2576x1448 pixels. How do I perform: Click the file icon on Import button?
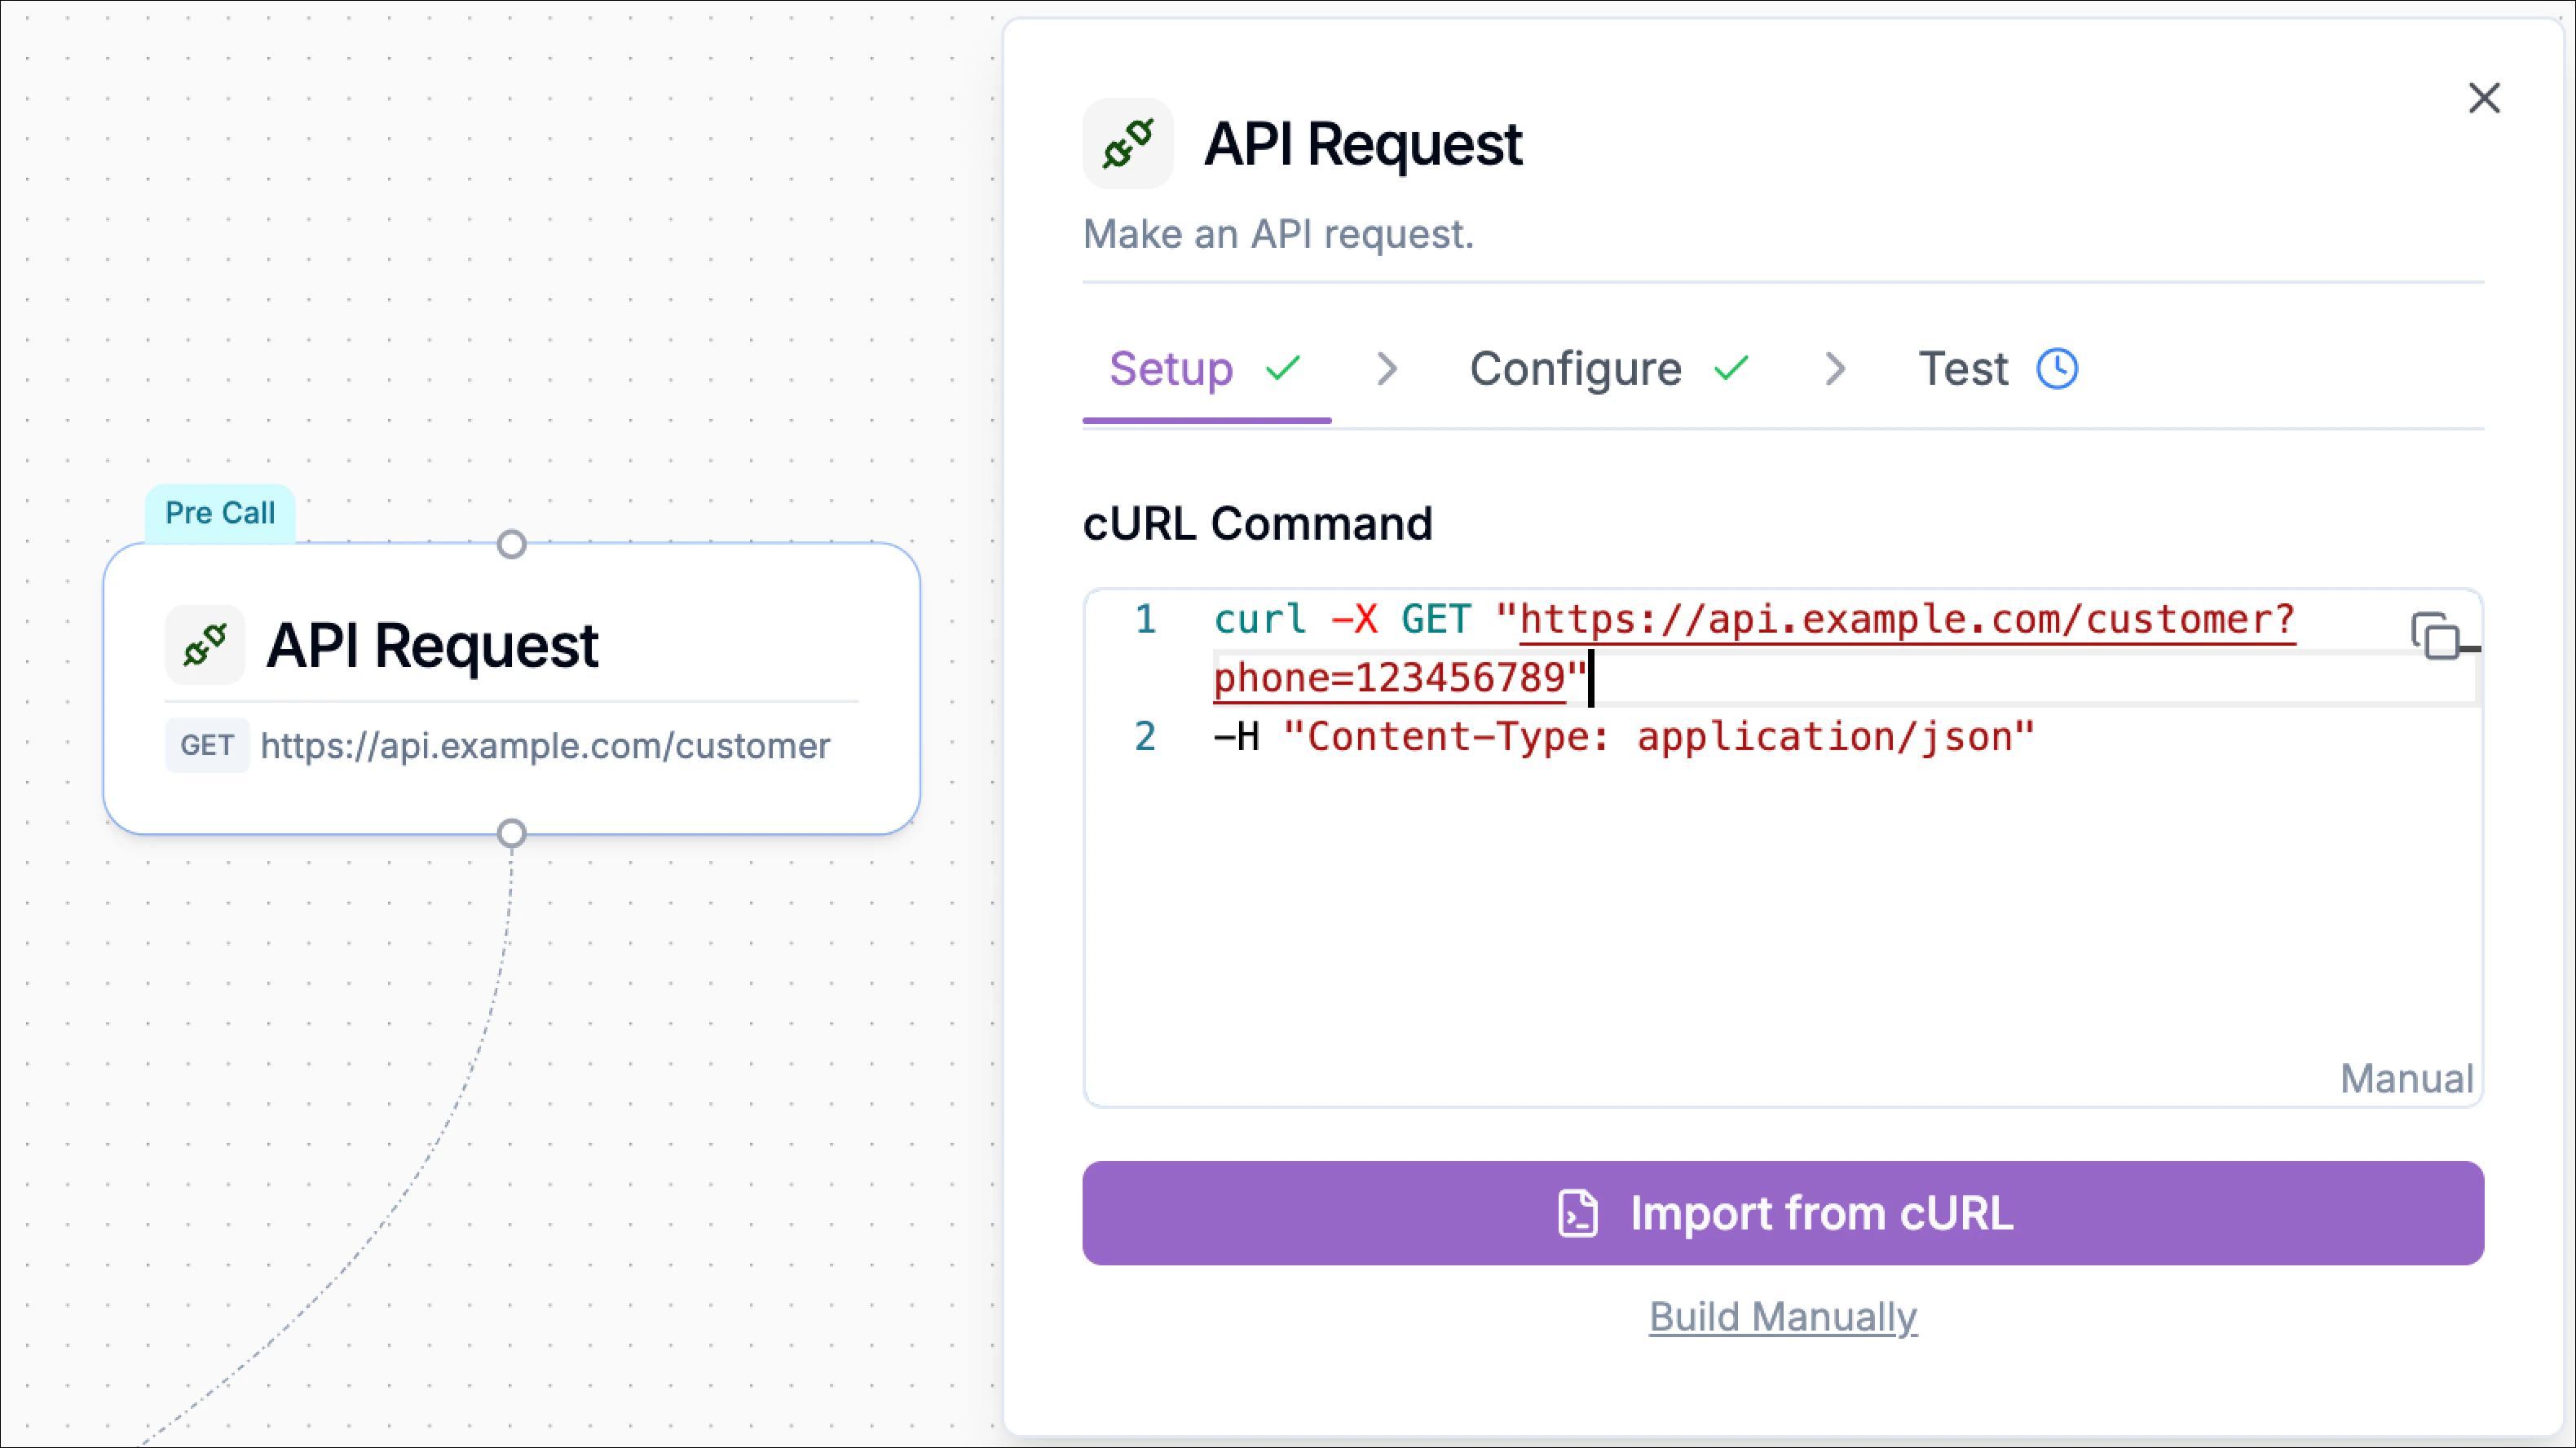(1577, 1213)
